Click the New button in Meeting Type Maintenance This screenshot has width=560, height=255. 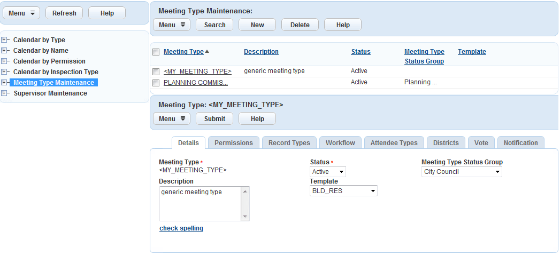point(257,25)
